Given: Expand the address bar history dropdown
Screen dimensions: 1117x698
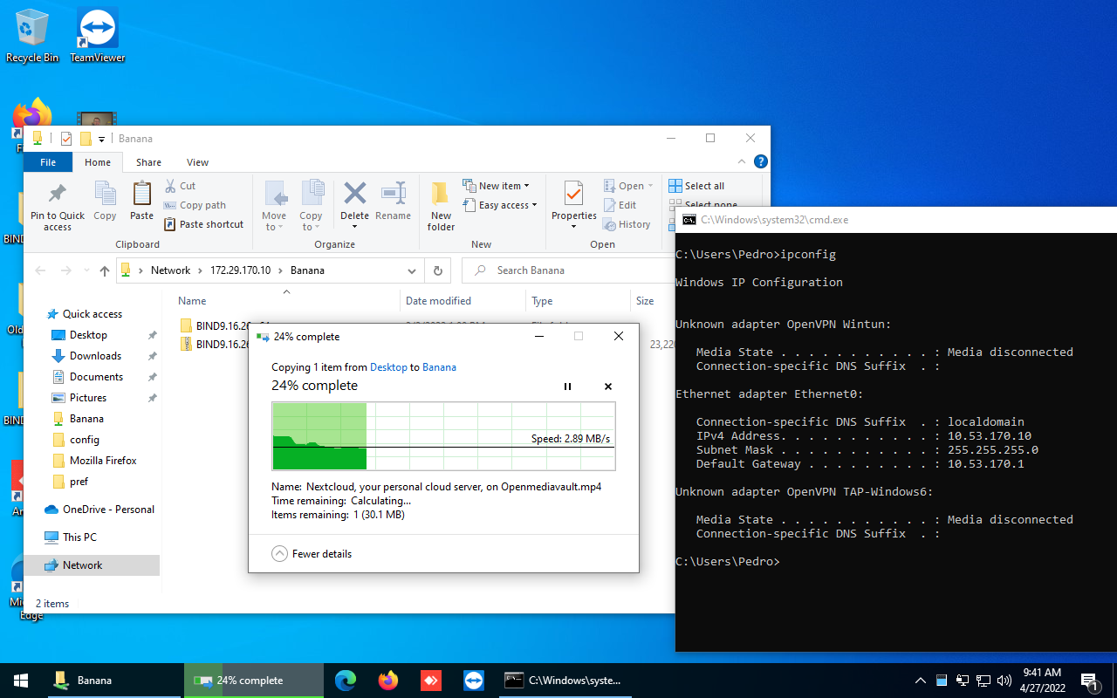Looking at the screenshot, I should pyautogui.click(x=412, y=270).
